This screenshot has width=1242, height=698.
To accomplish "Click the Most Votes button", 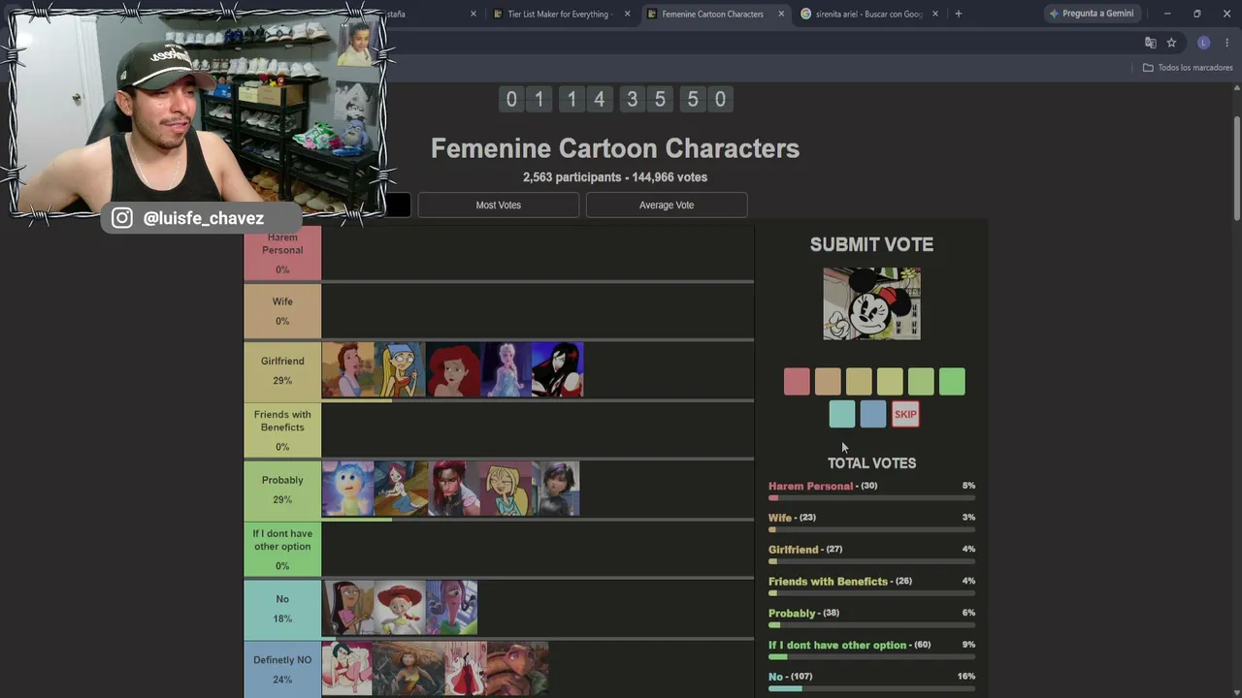I will [x=498, y=205].
